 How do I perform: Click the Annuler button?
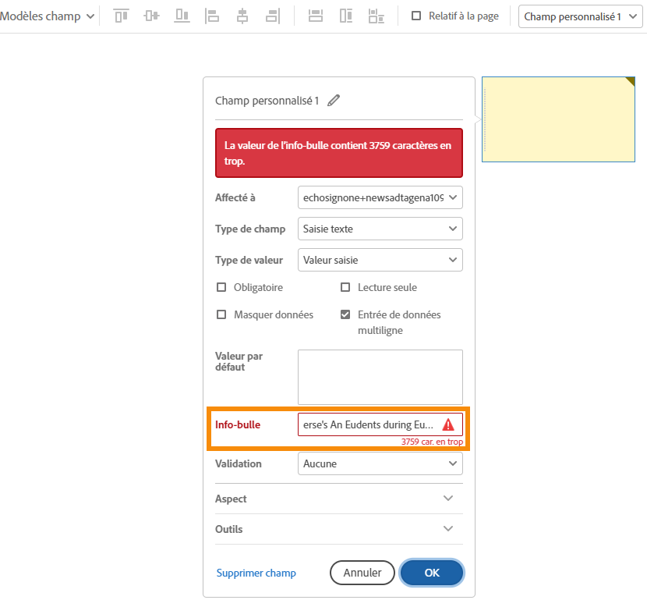coord(362,573)
